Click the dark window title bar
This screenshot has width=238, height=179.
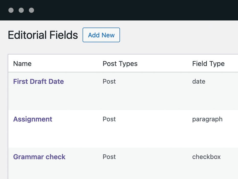pos(128,10)
